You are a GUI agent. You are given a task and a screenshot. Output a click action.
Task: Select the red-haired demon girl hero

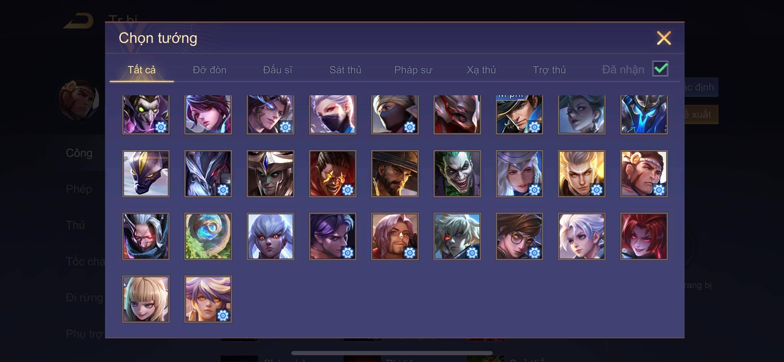pyautogui.click(x=644, y=236)
